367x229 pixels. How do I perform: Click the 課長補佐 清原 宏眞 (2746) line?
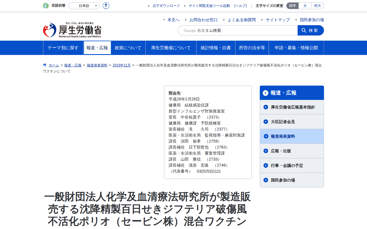[199, 165]
